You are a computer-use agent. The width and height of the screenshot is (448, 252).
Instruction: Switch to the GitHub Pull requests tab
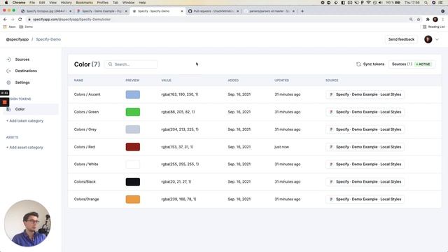[213, 11]
